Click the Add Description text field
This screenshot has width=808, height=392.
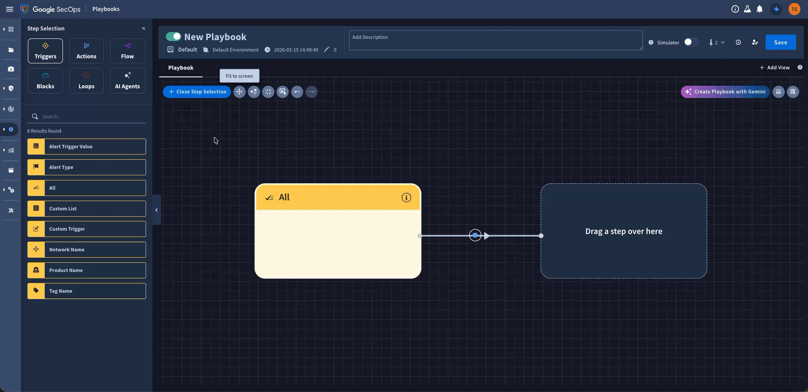(x=495, y=41)
